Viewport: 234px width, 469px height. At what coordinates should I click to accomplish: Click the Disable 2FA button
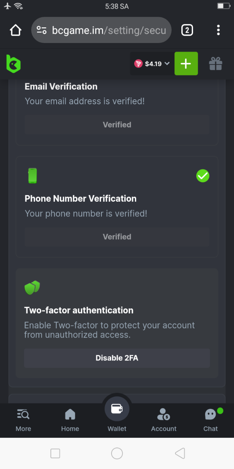click(x=117, y=358)
